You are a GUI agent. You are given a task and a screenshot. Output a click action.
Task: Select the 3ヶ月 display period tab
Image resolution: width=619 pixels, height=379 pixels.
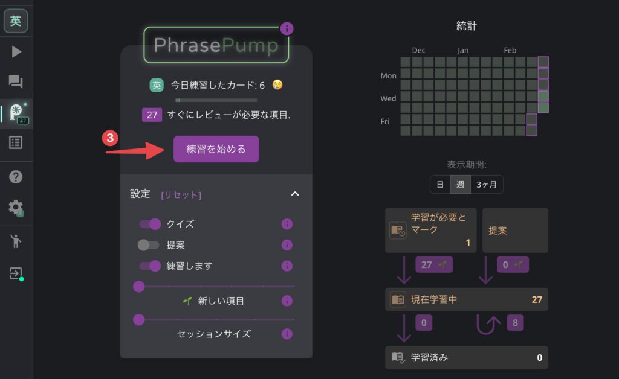487,184
